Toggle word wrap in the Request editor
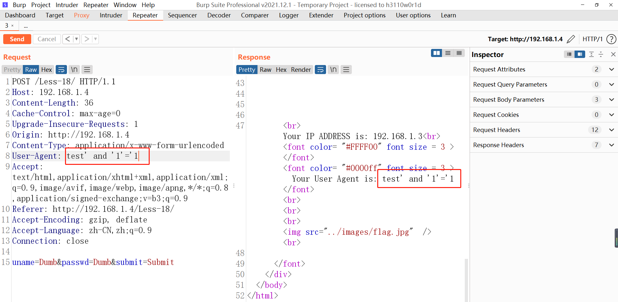 pyautogui.click(x=61, y=70)
